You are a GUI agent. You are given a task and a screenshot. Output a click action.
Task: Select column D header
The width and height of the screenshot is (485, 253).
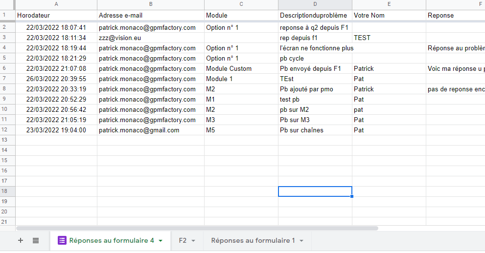tap(315, 4)
